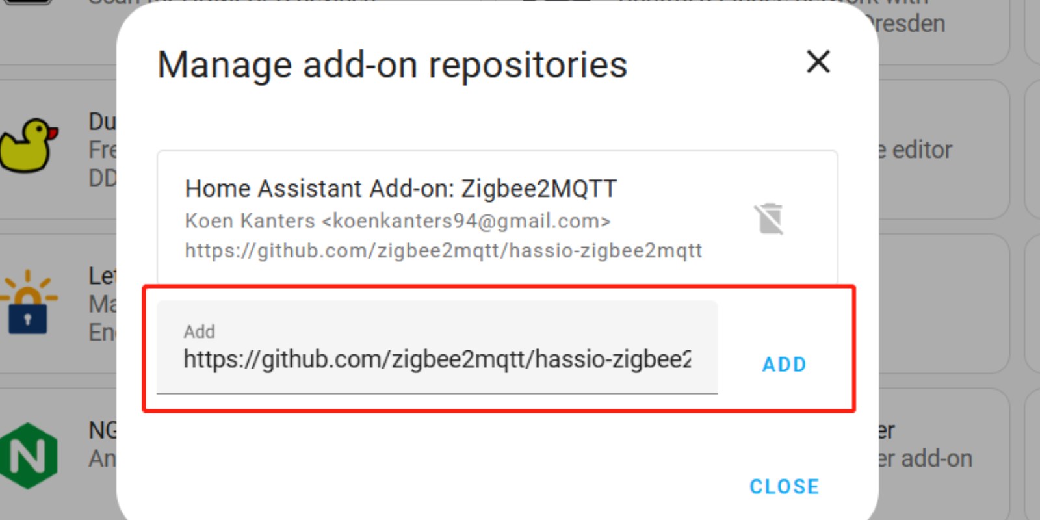The width and height of the screenshot is (1040, 520).
Task: Select the Home Assistant Add-on: Zigbee2MQTT title
Action: click(x=400, y=188)
